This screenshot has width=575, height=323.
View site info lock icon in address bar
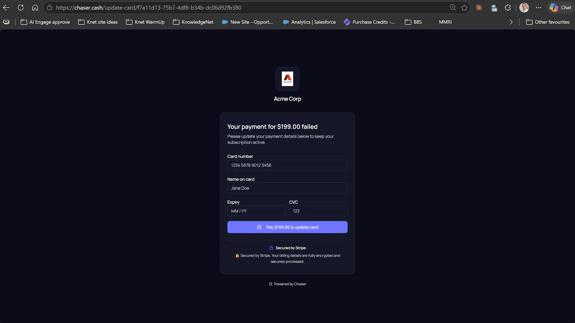point(50,8)
